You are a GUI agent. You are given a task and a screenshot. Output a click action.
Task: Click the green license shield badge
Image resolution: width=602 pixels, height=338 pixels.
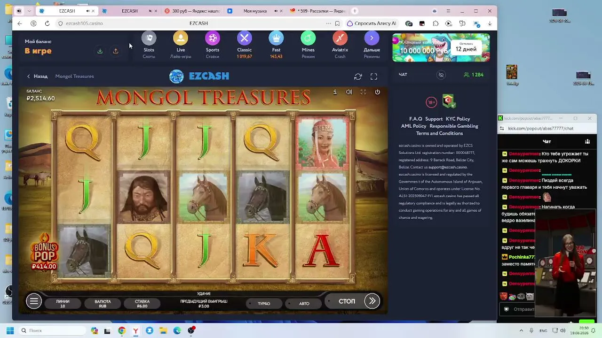(449, 101)
